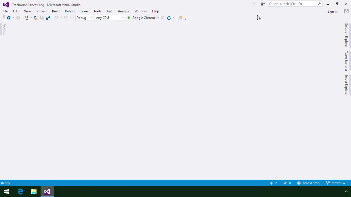Viewport: 351px width, 197px height.
Task: Click the Navigate Backward arrow icon
Action: coord(9,18)
